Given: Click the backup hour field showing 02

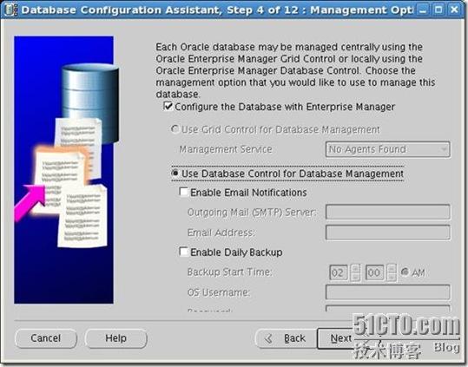Looking at the screenshot, I should [339, 272].
